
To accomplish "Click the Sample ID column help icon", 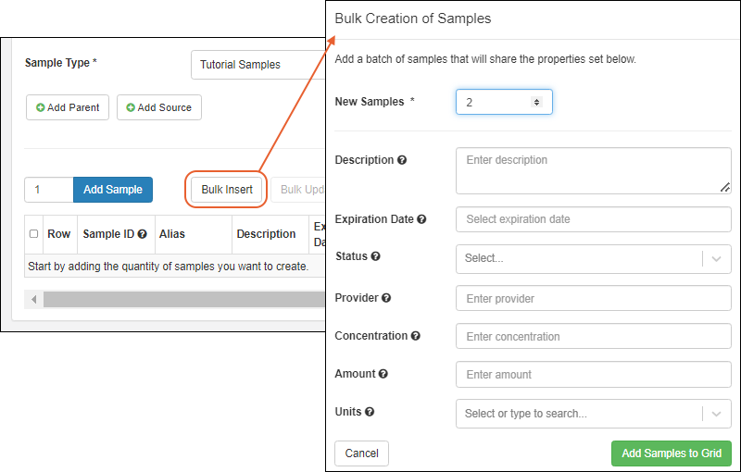I will (x=143, y=234).
